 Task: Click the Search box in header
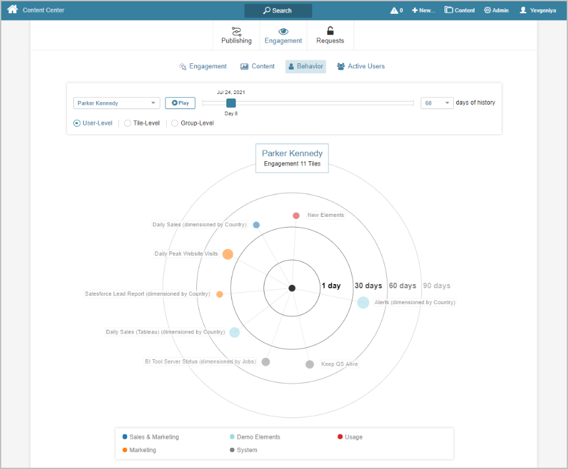click(278, 11)
